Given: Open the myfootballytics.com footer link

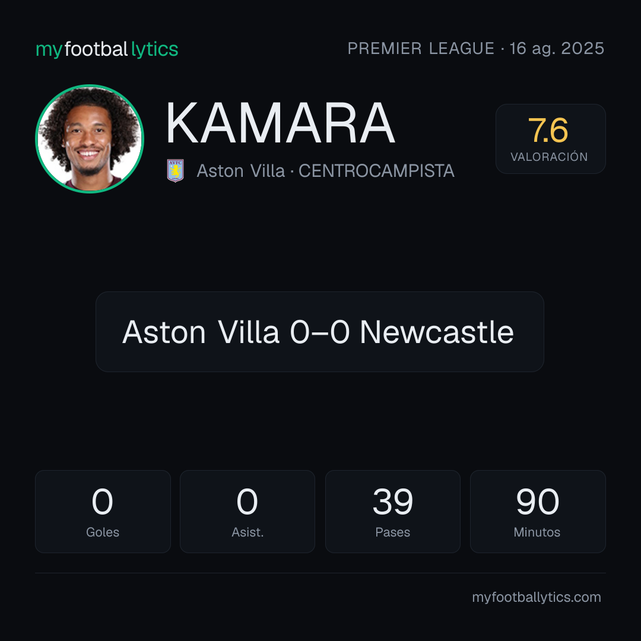Looking at the screenshot, I should (537, 597).
